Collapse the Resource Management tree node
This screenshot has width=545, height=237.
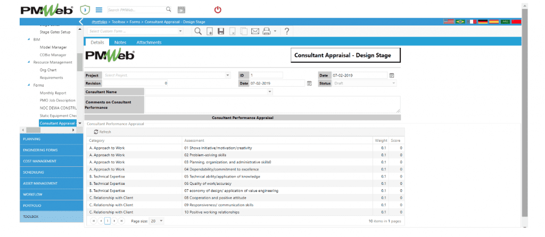pyautogui.click(x=29, y=63)
